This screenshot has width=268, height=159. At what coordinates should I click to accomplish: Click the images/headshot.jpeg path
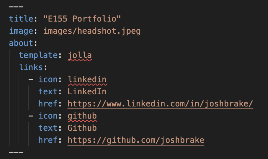click(92, 31)
